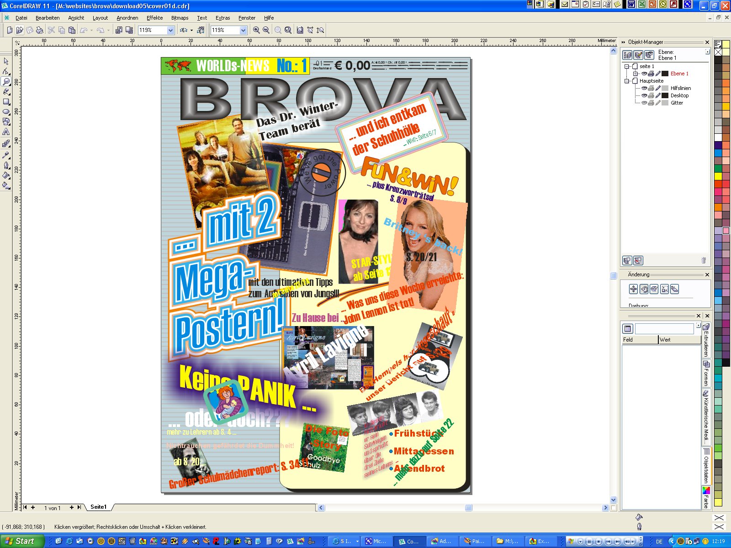
Task: Select the Shape edit tool in toolbox
Action: (x=6, y=71)
